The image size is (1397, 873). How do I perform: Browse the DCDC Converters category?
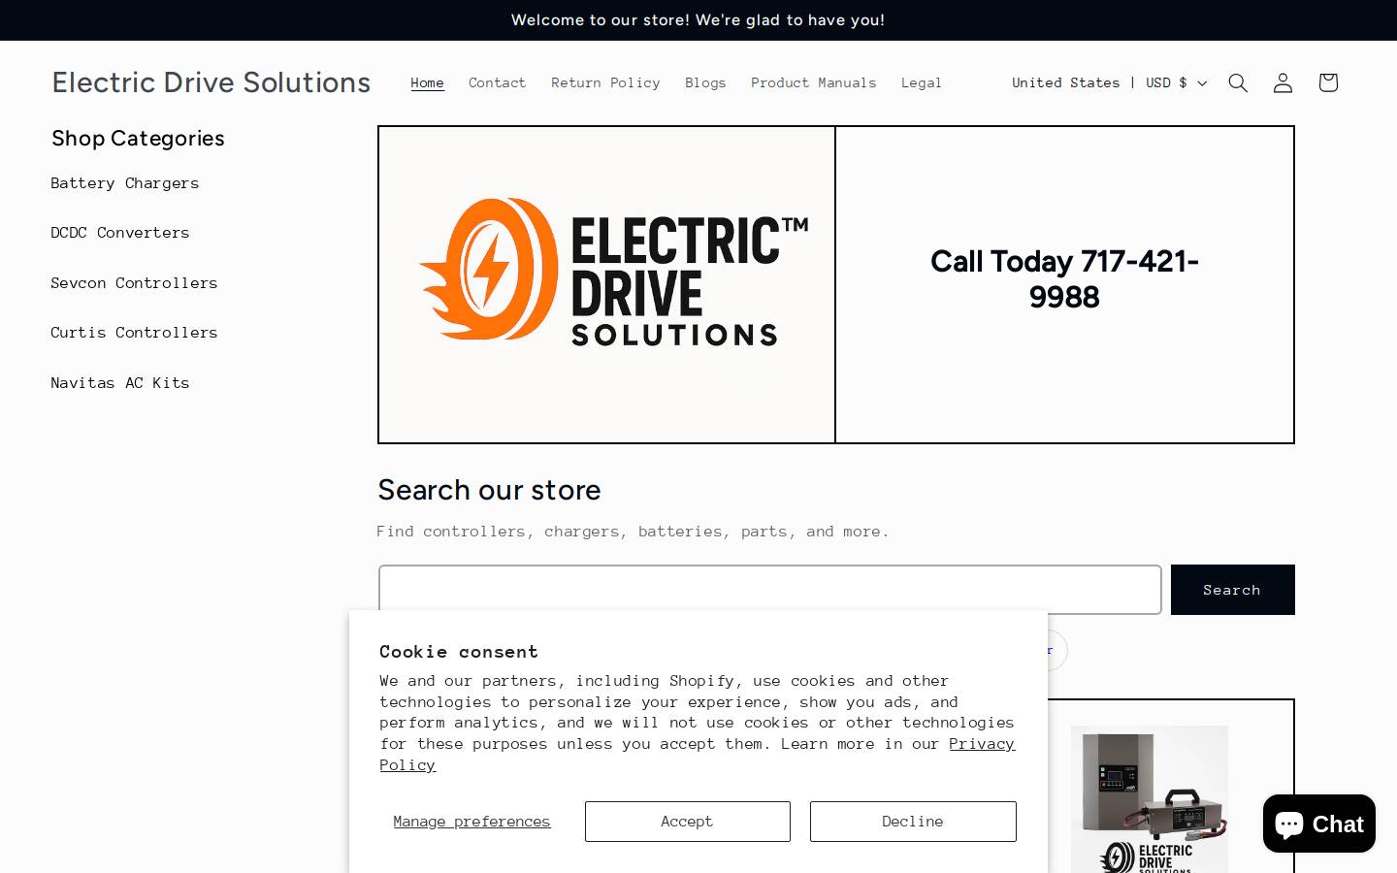coord(120,233)
